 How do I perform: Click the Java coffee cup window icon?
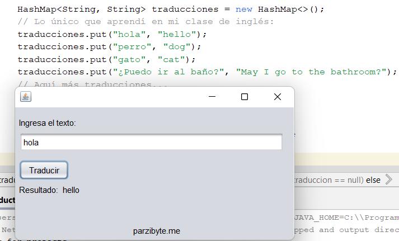pyautogui.click(x=26, y=97)
